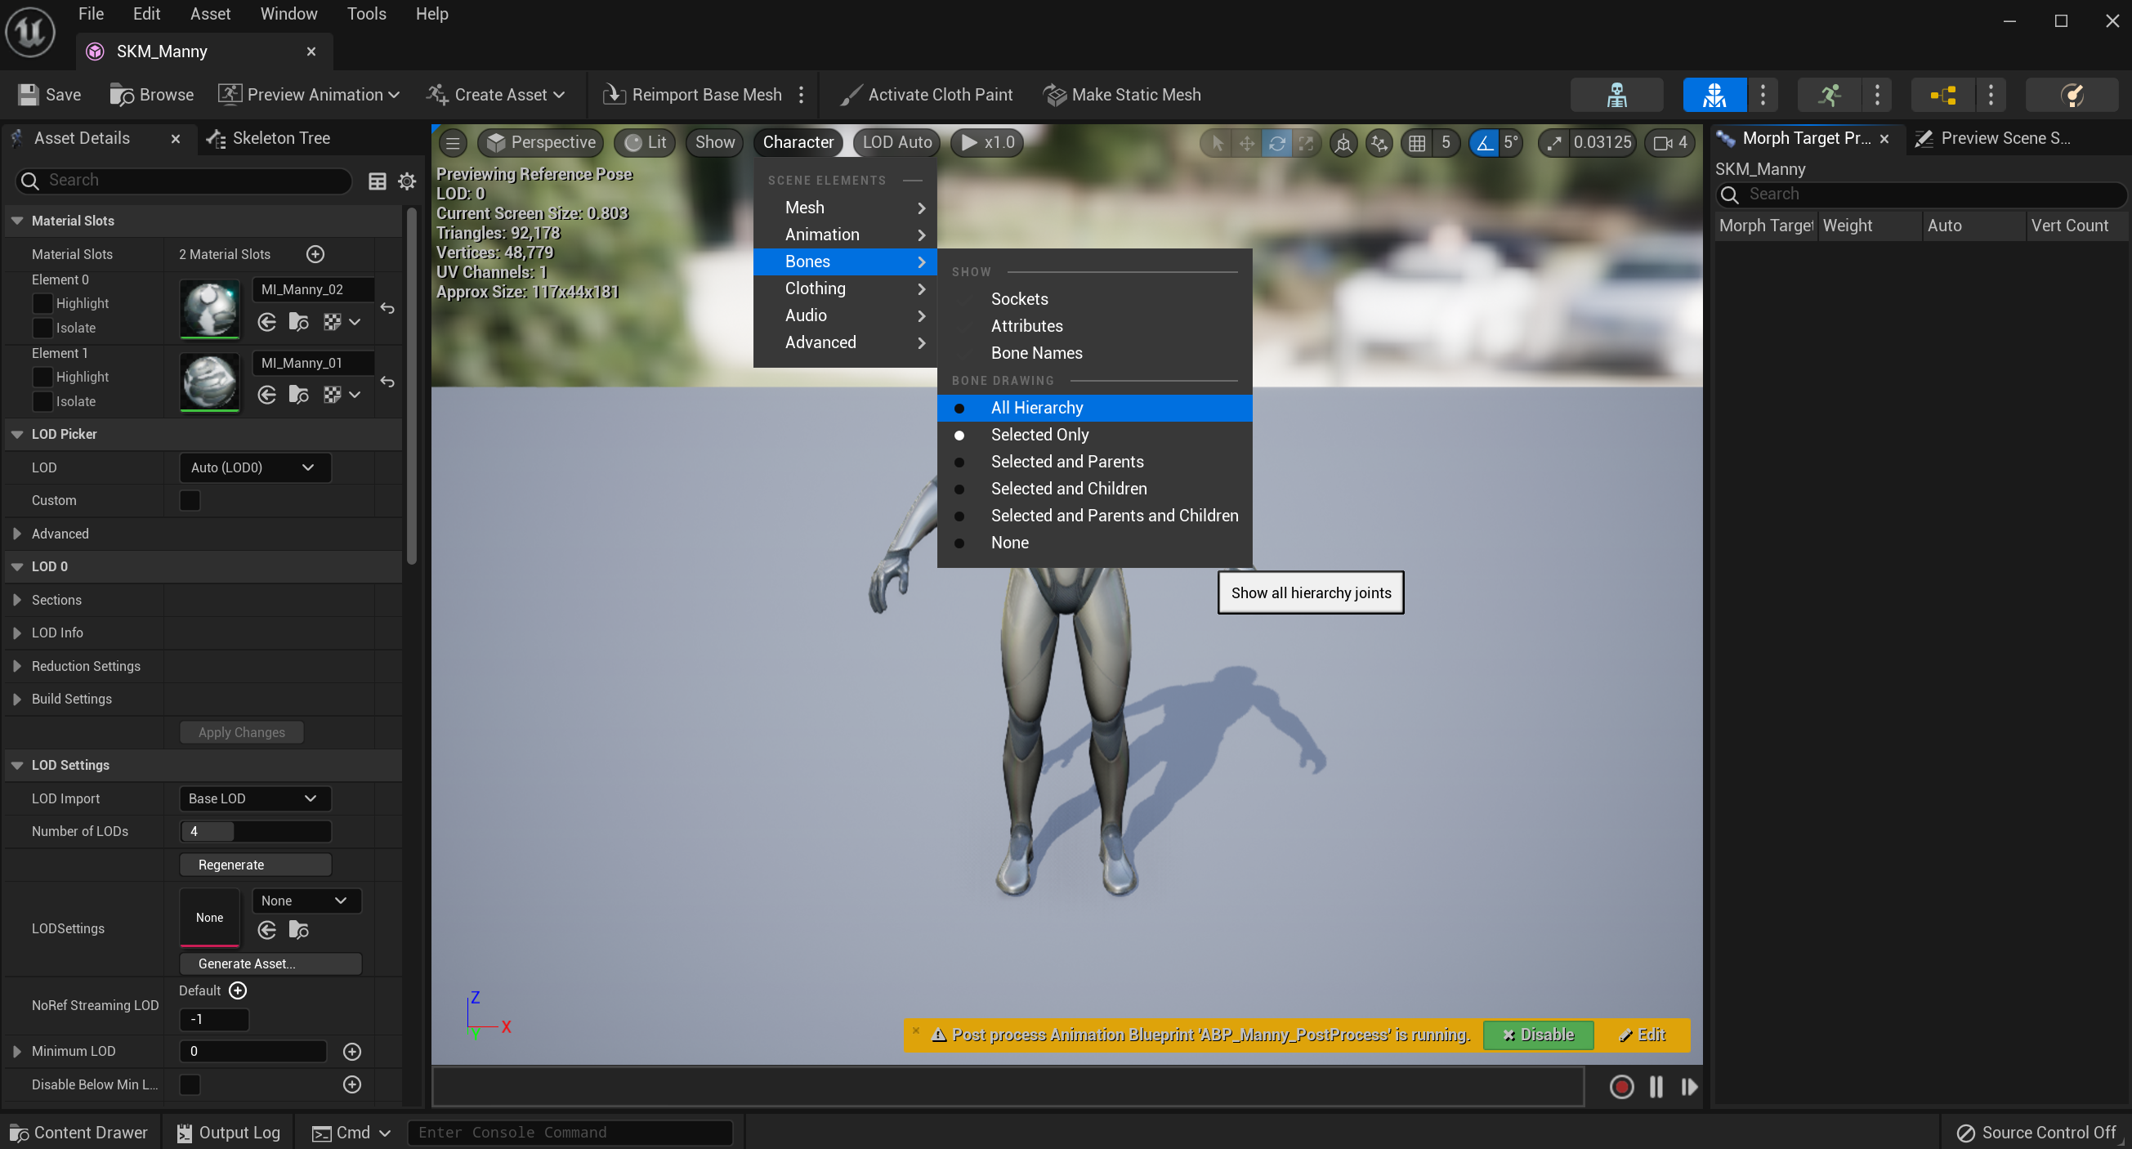The width and height of the screenshot is (2132, 1149).
Task: Click the Regenerate button
Action: [x=255, y=865]
